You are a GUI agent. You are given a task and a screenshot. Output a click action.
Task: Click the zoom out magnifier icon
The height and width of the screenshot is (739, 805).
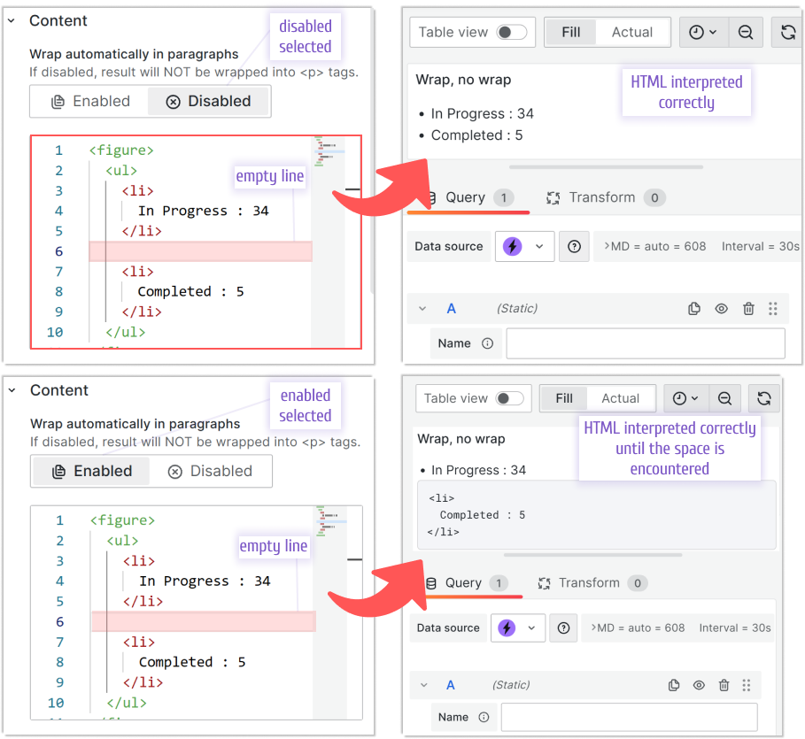(746, 31)
